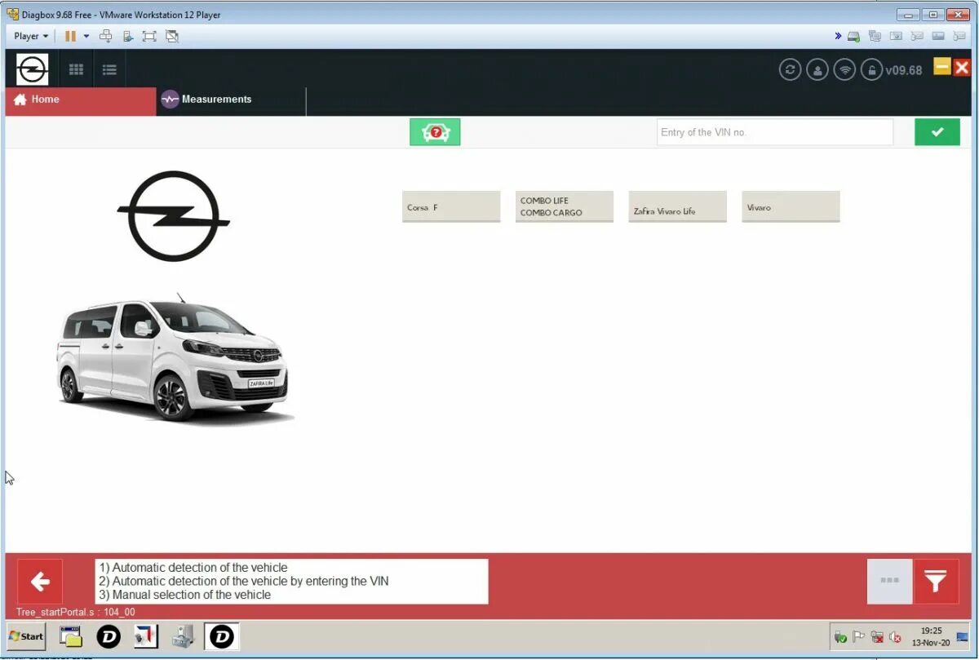This screenshot has width=979, height=660.
Task: Open the Windows Start button
Action: click(26, 636)
